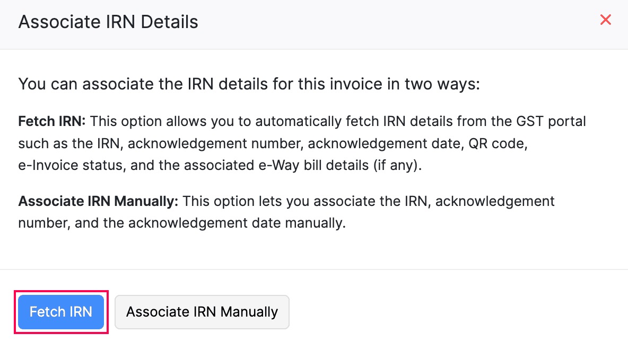Click the bold 'Associate IRN Manually:' label

pyautogui.click(x=100, y=202)
